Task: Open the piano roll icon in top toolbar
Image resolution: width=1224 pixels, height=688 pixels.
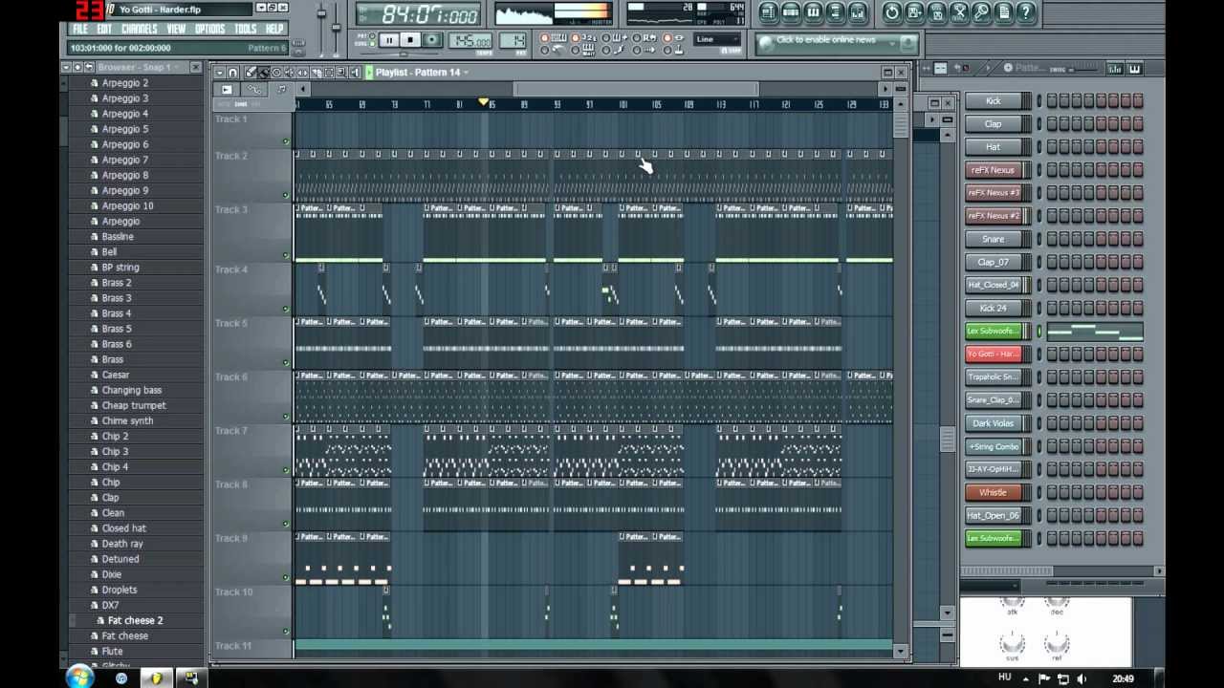Action: coord(813,12)
